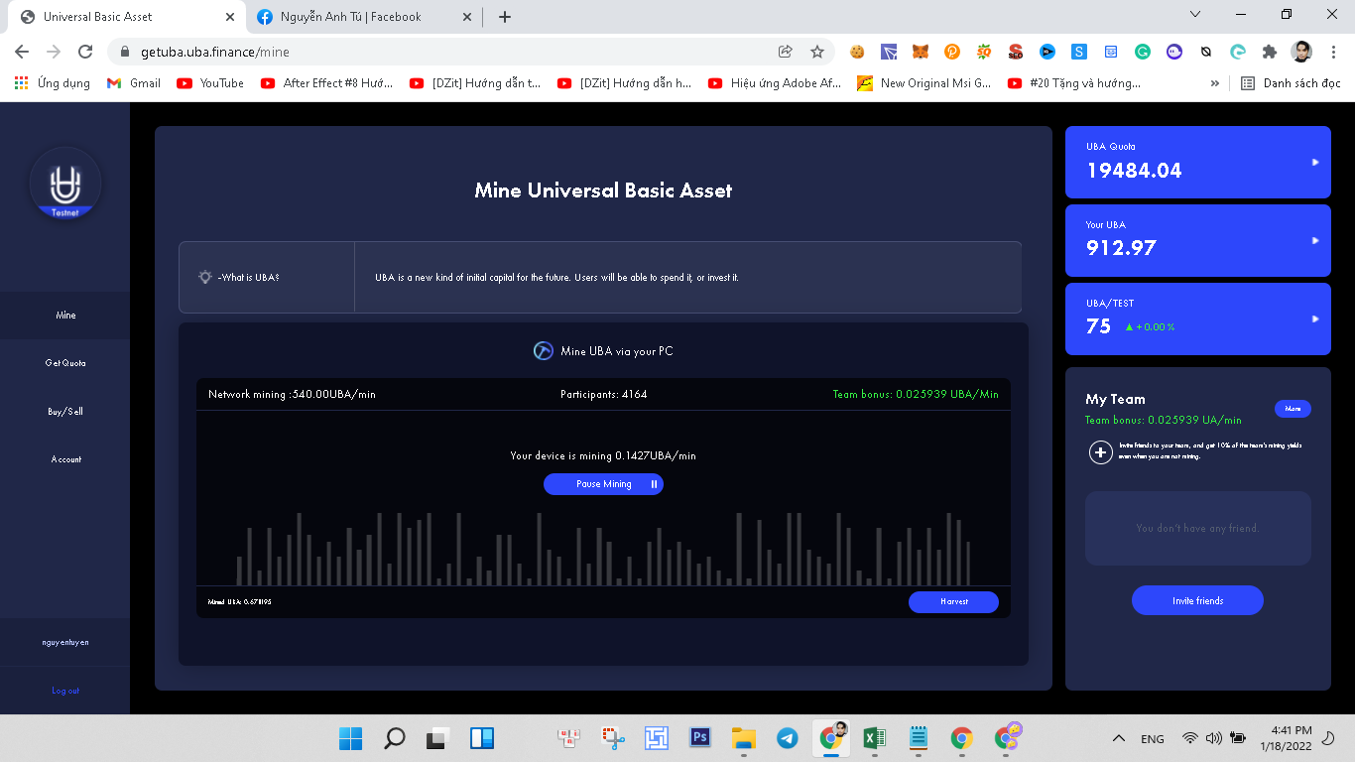Close the Facebook tab
1355x762 pixels.
(467, 17)
